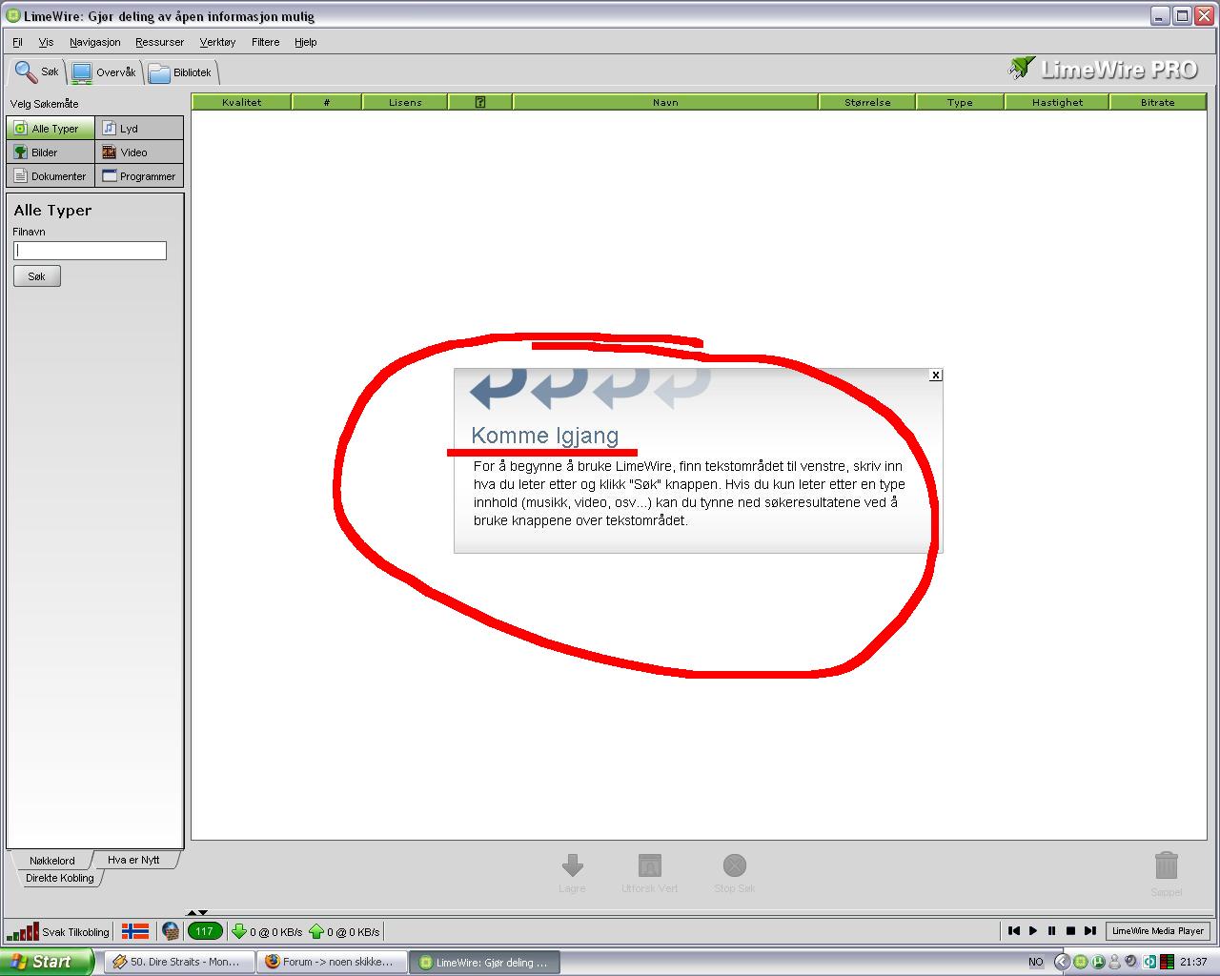This screenshot has width=1220, height=976.
Task: Click the red-green meter tray icon
Action: 1167,962
